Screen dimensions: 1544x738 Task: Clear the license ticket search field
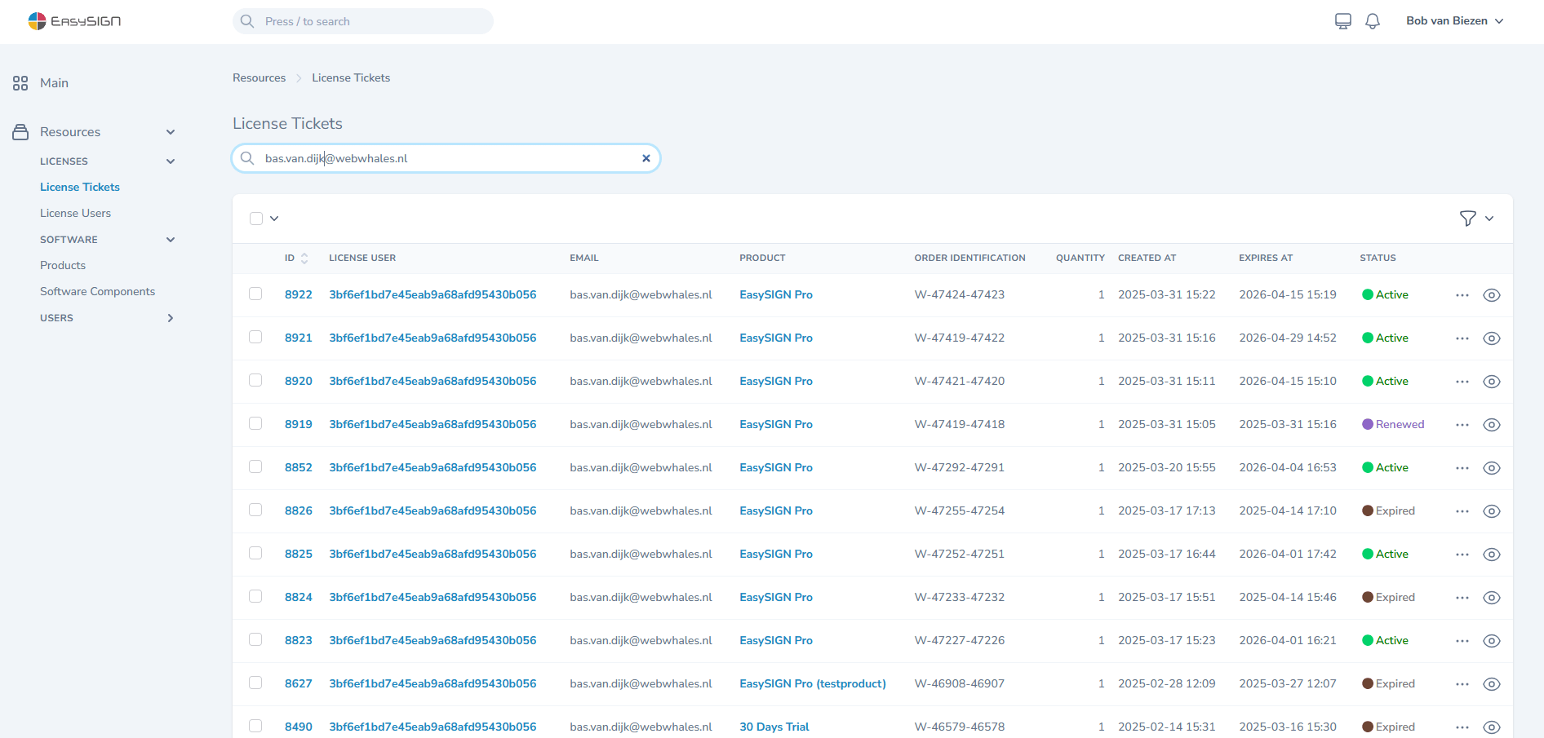click(646, 158)
